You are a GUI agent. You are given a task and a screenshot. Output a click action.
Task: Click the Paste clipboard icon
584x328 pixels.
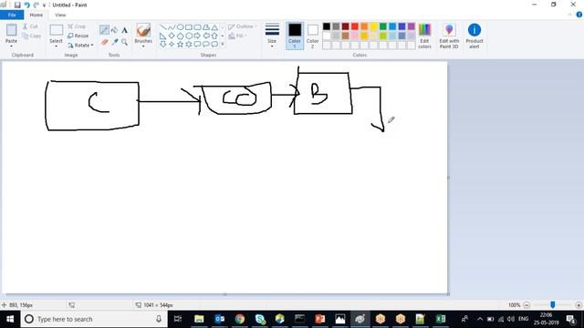coord(11,30)
